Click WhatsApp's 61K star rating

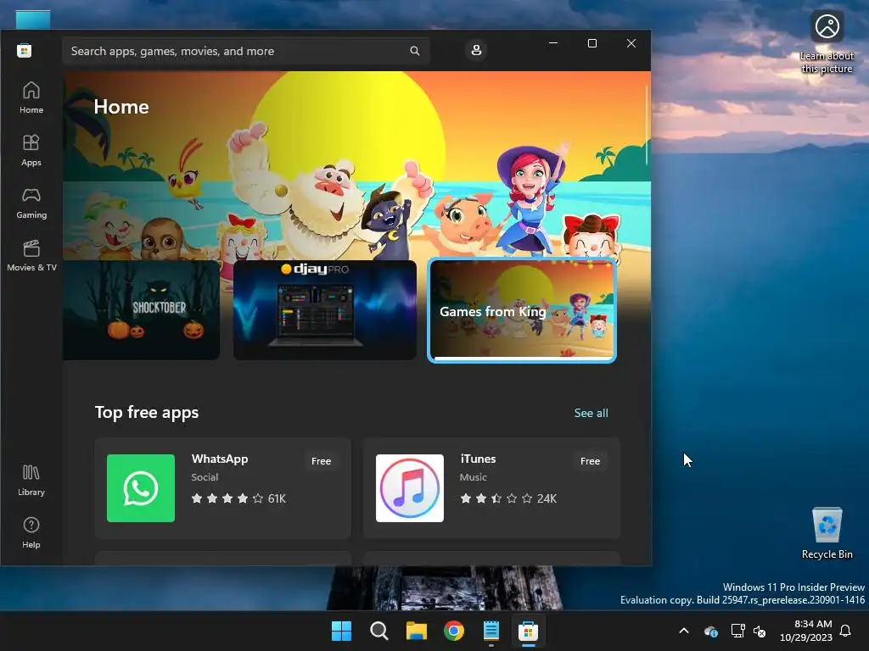(x=238, y=498)
